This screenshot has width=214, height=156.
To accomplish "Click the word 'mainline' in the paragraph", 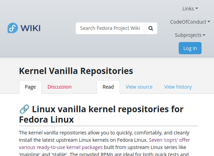I will click(30, 155).
